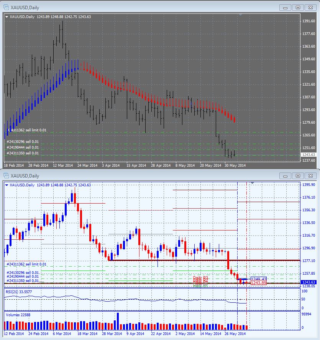Select the #24130296 sell order line label in top chart
320x340 pixels.
coord(23,142)
